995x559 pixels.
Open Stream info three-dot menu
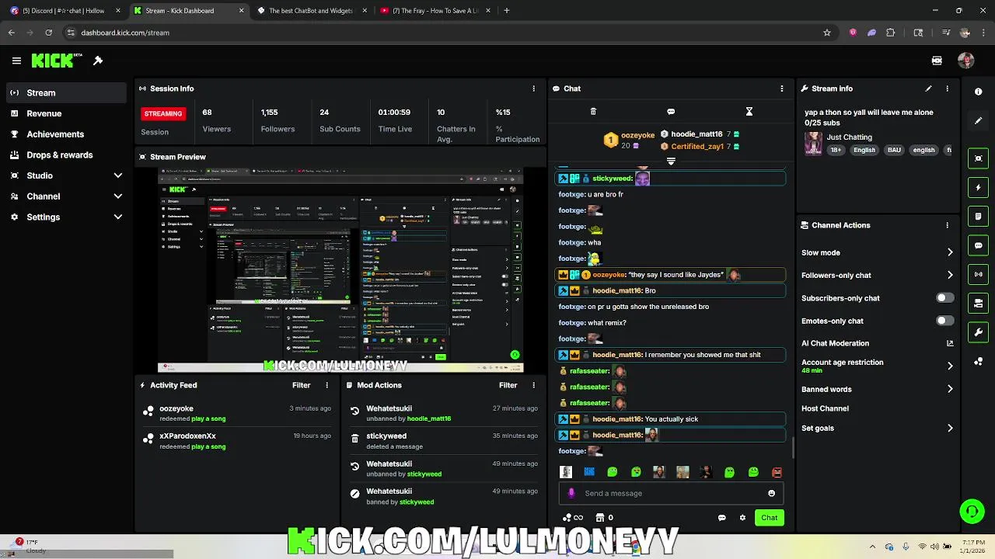click(x=947, y=89)
